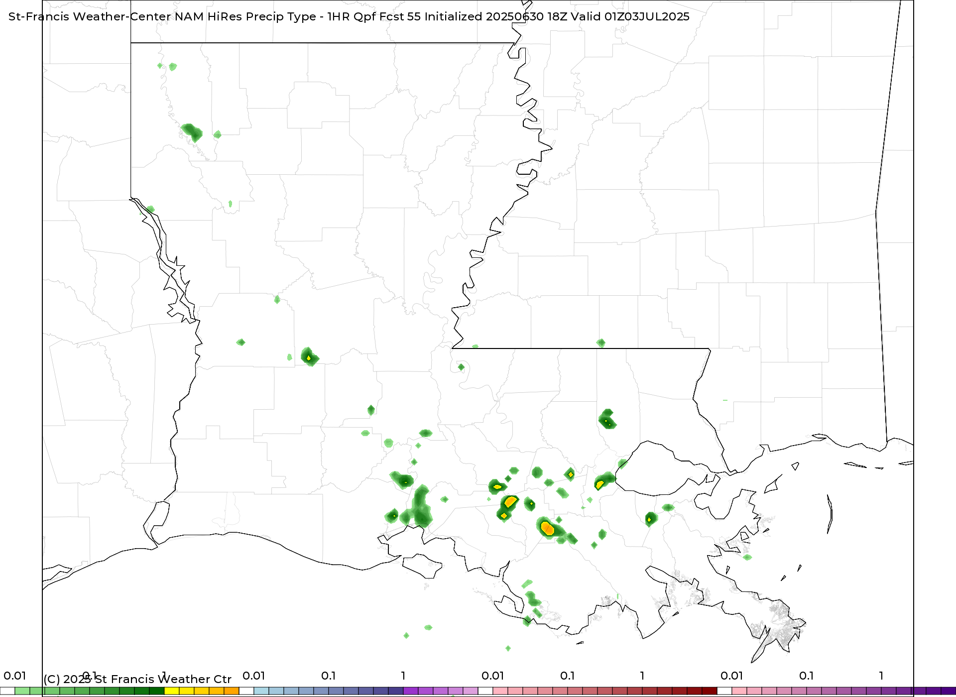This screenshot has height=697, width=956.
Task: Click the 0.1 label above the pink-purple scale
Action: [x=807, y=676]
